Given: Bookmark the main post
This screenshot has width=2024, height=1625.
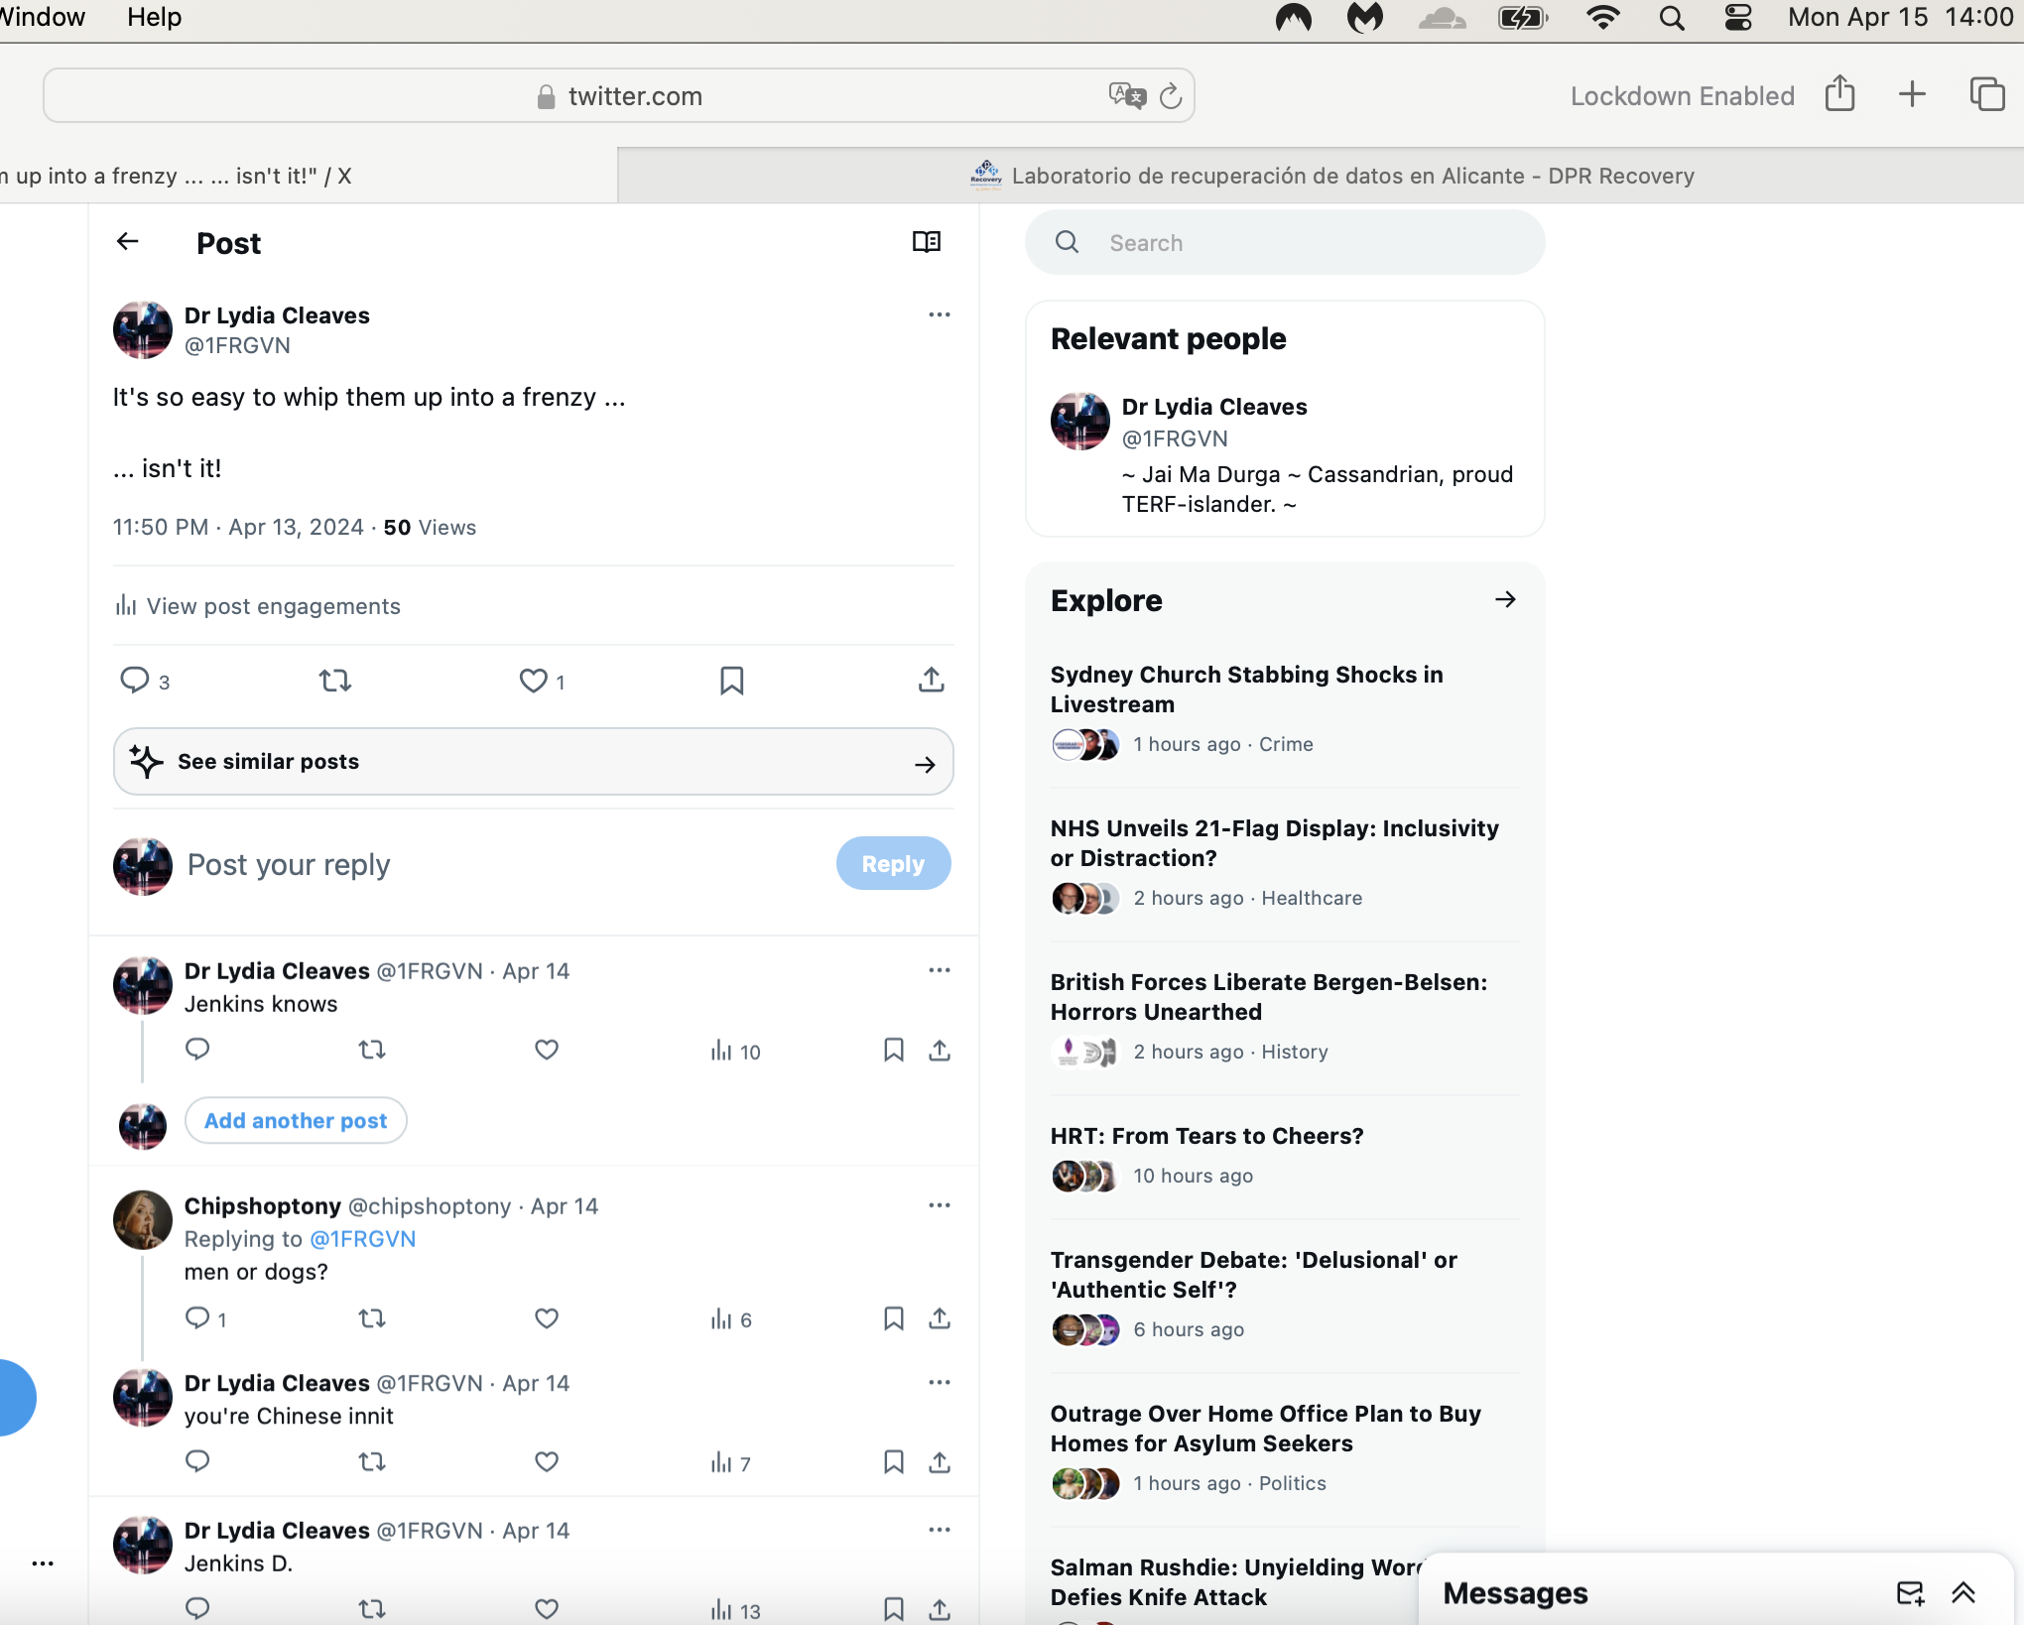Looking at the screenshot, I should point(732,681).
